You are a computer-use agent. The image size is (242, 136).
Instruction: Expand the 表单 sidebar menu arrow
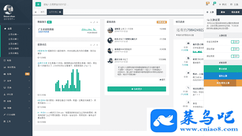29,81
